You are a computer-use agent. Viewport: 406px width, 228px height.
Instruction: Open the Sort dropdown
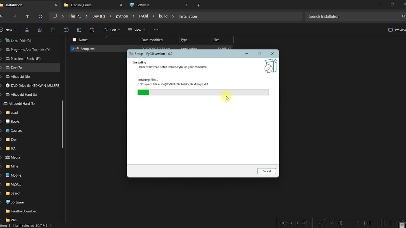tap(112, 30)
